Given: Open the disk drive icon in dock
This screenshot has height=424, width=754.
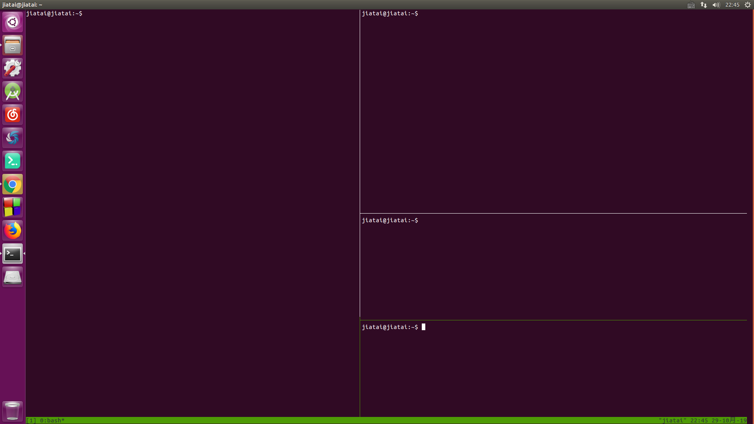Looking at the screenshot, I should (13, 277).
